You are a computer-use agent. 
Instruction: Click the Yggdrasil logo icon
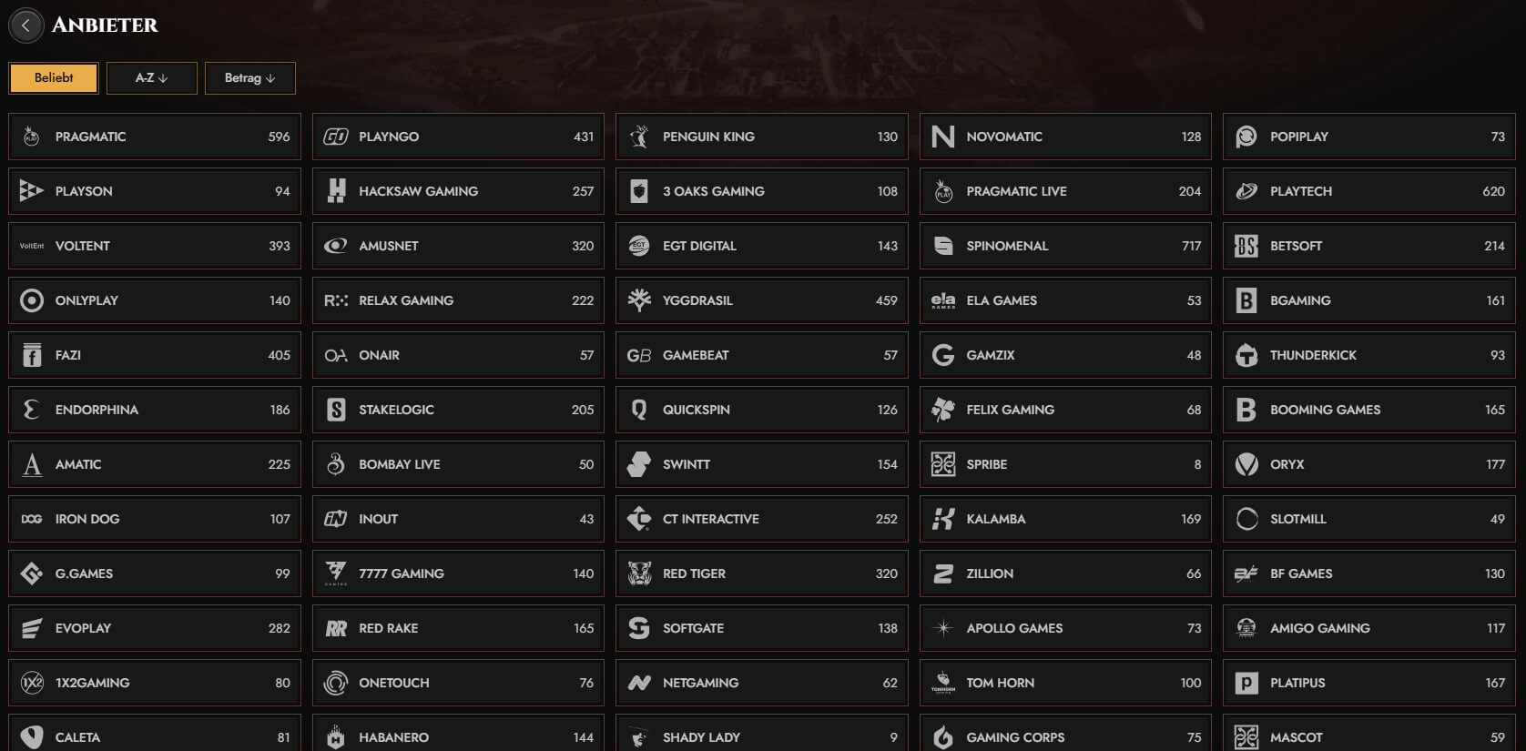point(639,300)
